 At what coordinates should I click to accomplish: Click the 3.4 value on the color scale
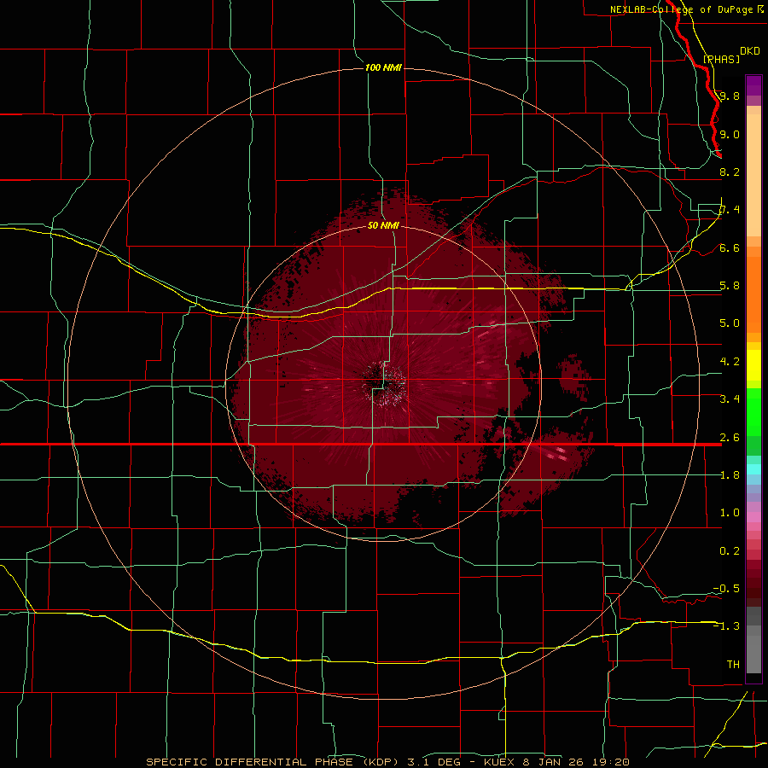pos(730,399)
